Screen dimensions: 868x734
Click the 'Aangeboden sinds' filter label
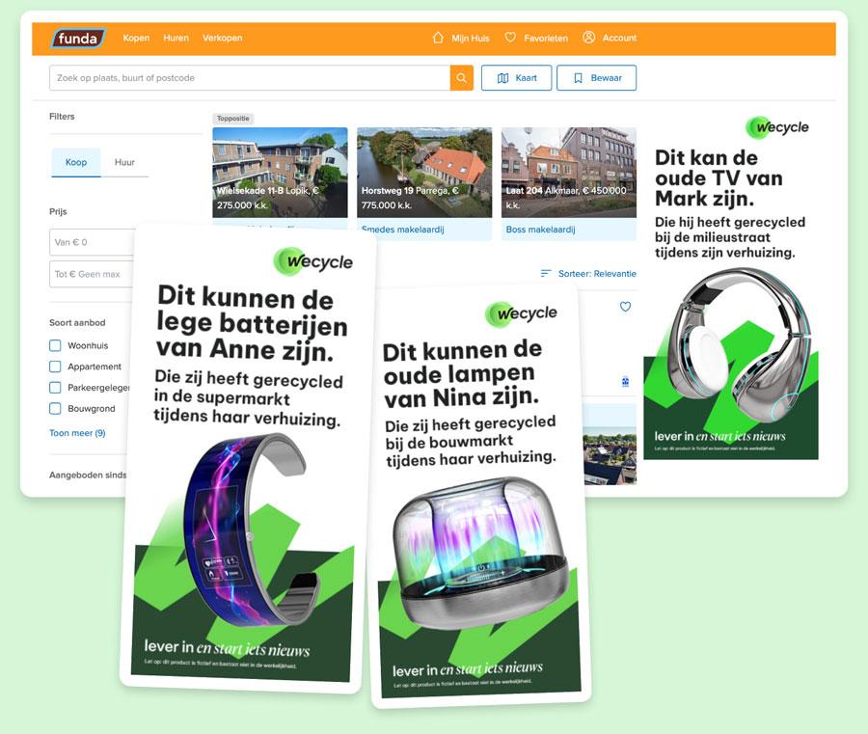(x=88, y=475)
